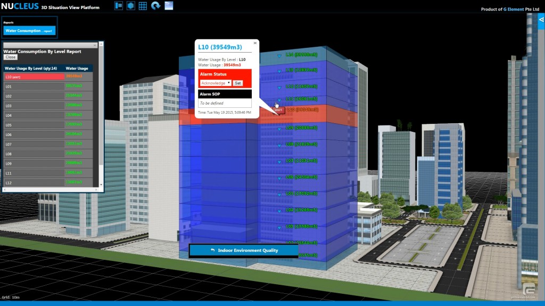Screen dimensions: 545x306
Task: Click the 'Water Usage By Level (qty:14)' column header
Action: (34, 69)
